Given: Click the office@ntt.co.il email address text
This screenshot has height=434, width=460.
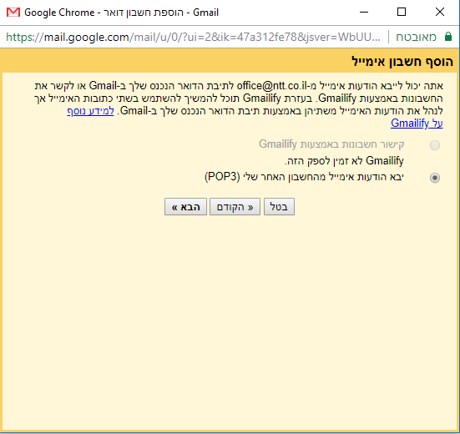Looking at the screenshot, I should coord(272,86).
